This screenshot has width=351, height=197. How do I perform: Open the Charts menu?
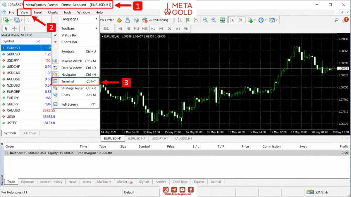pyautogui.click(x=53, y=12)
